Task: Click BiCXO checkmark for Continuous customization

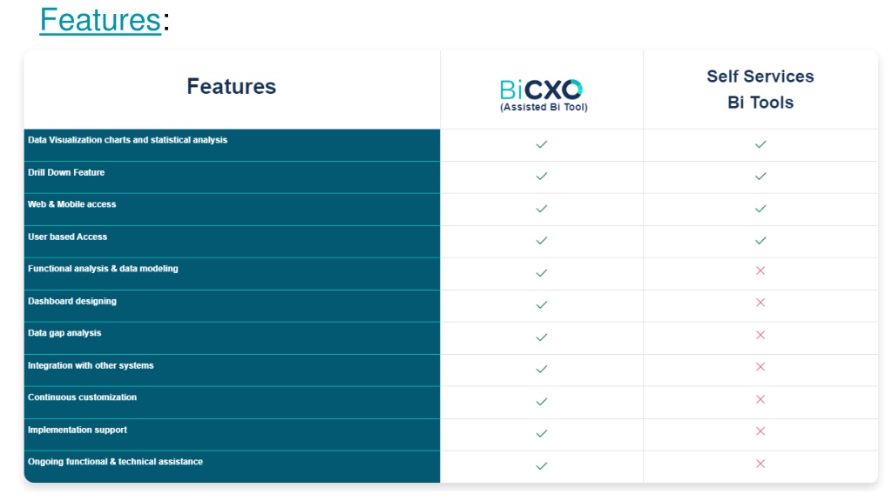Action: click(542, 401)
